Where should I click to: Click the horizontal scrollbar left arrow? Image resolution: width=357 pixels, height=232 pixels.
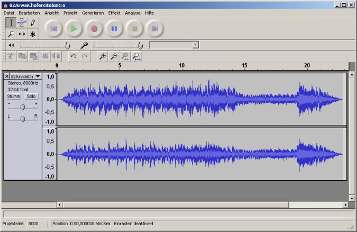[x=60, y=205]
